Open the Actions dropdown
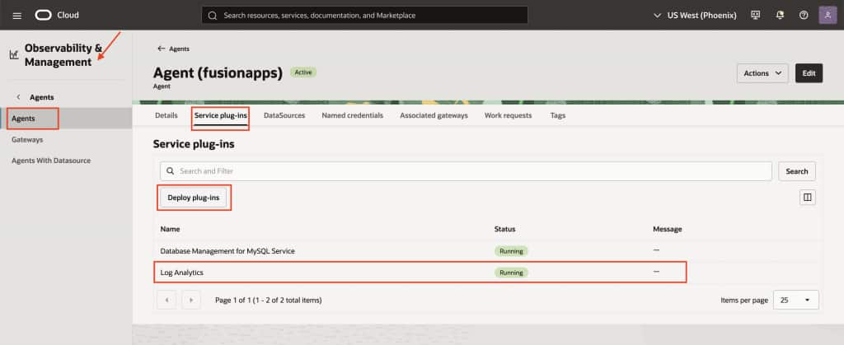This screenshot has width=844, height=345. coord(762,73)
